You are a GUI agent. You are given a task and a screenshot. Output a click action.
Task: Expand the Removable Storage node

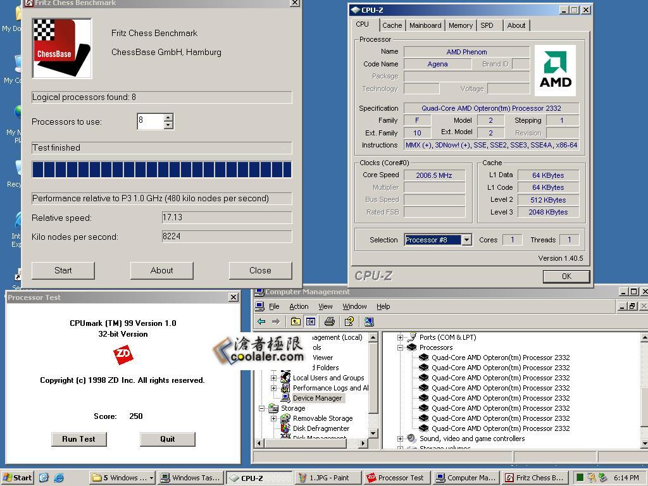click(x=273, y=419)
